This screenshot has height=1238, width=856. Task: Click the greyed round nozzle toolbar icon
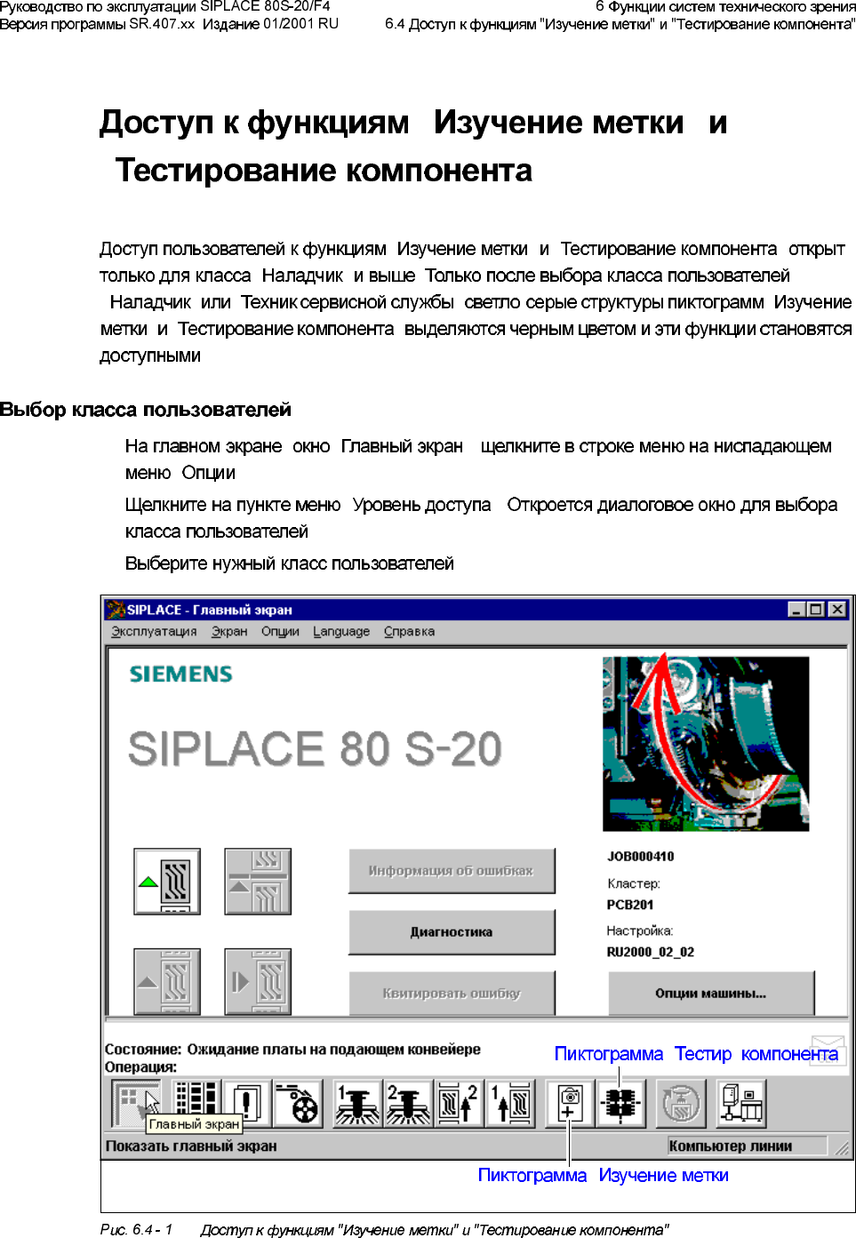coord(681,1104)
